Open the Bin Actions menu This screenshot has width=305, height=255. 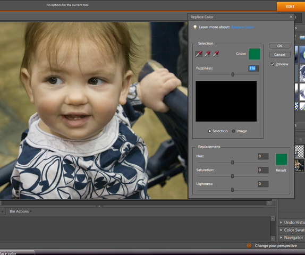(x=21, y=211)
